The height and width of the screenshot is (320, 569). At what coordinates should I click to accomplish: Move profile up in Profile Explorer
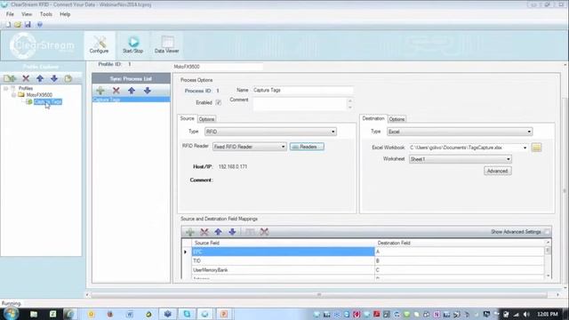40,78
